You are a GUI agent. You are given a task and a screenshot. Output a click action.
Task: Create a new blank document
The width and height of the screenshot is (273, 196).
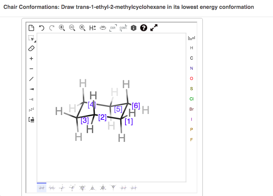32,28
